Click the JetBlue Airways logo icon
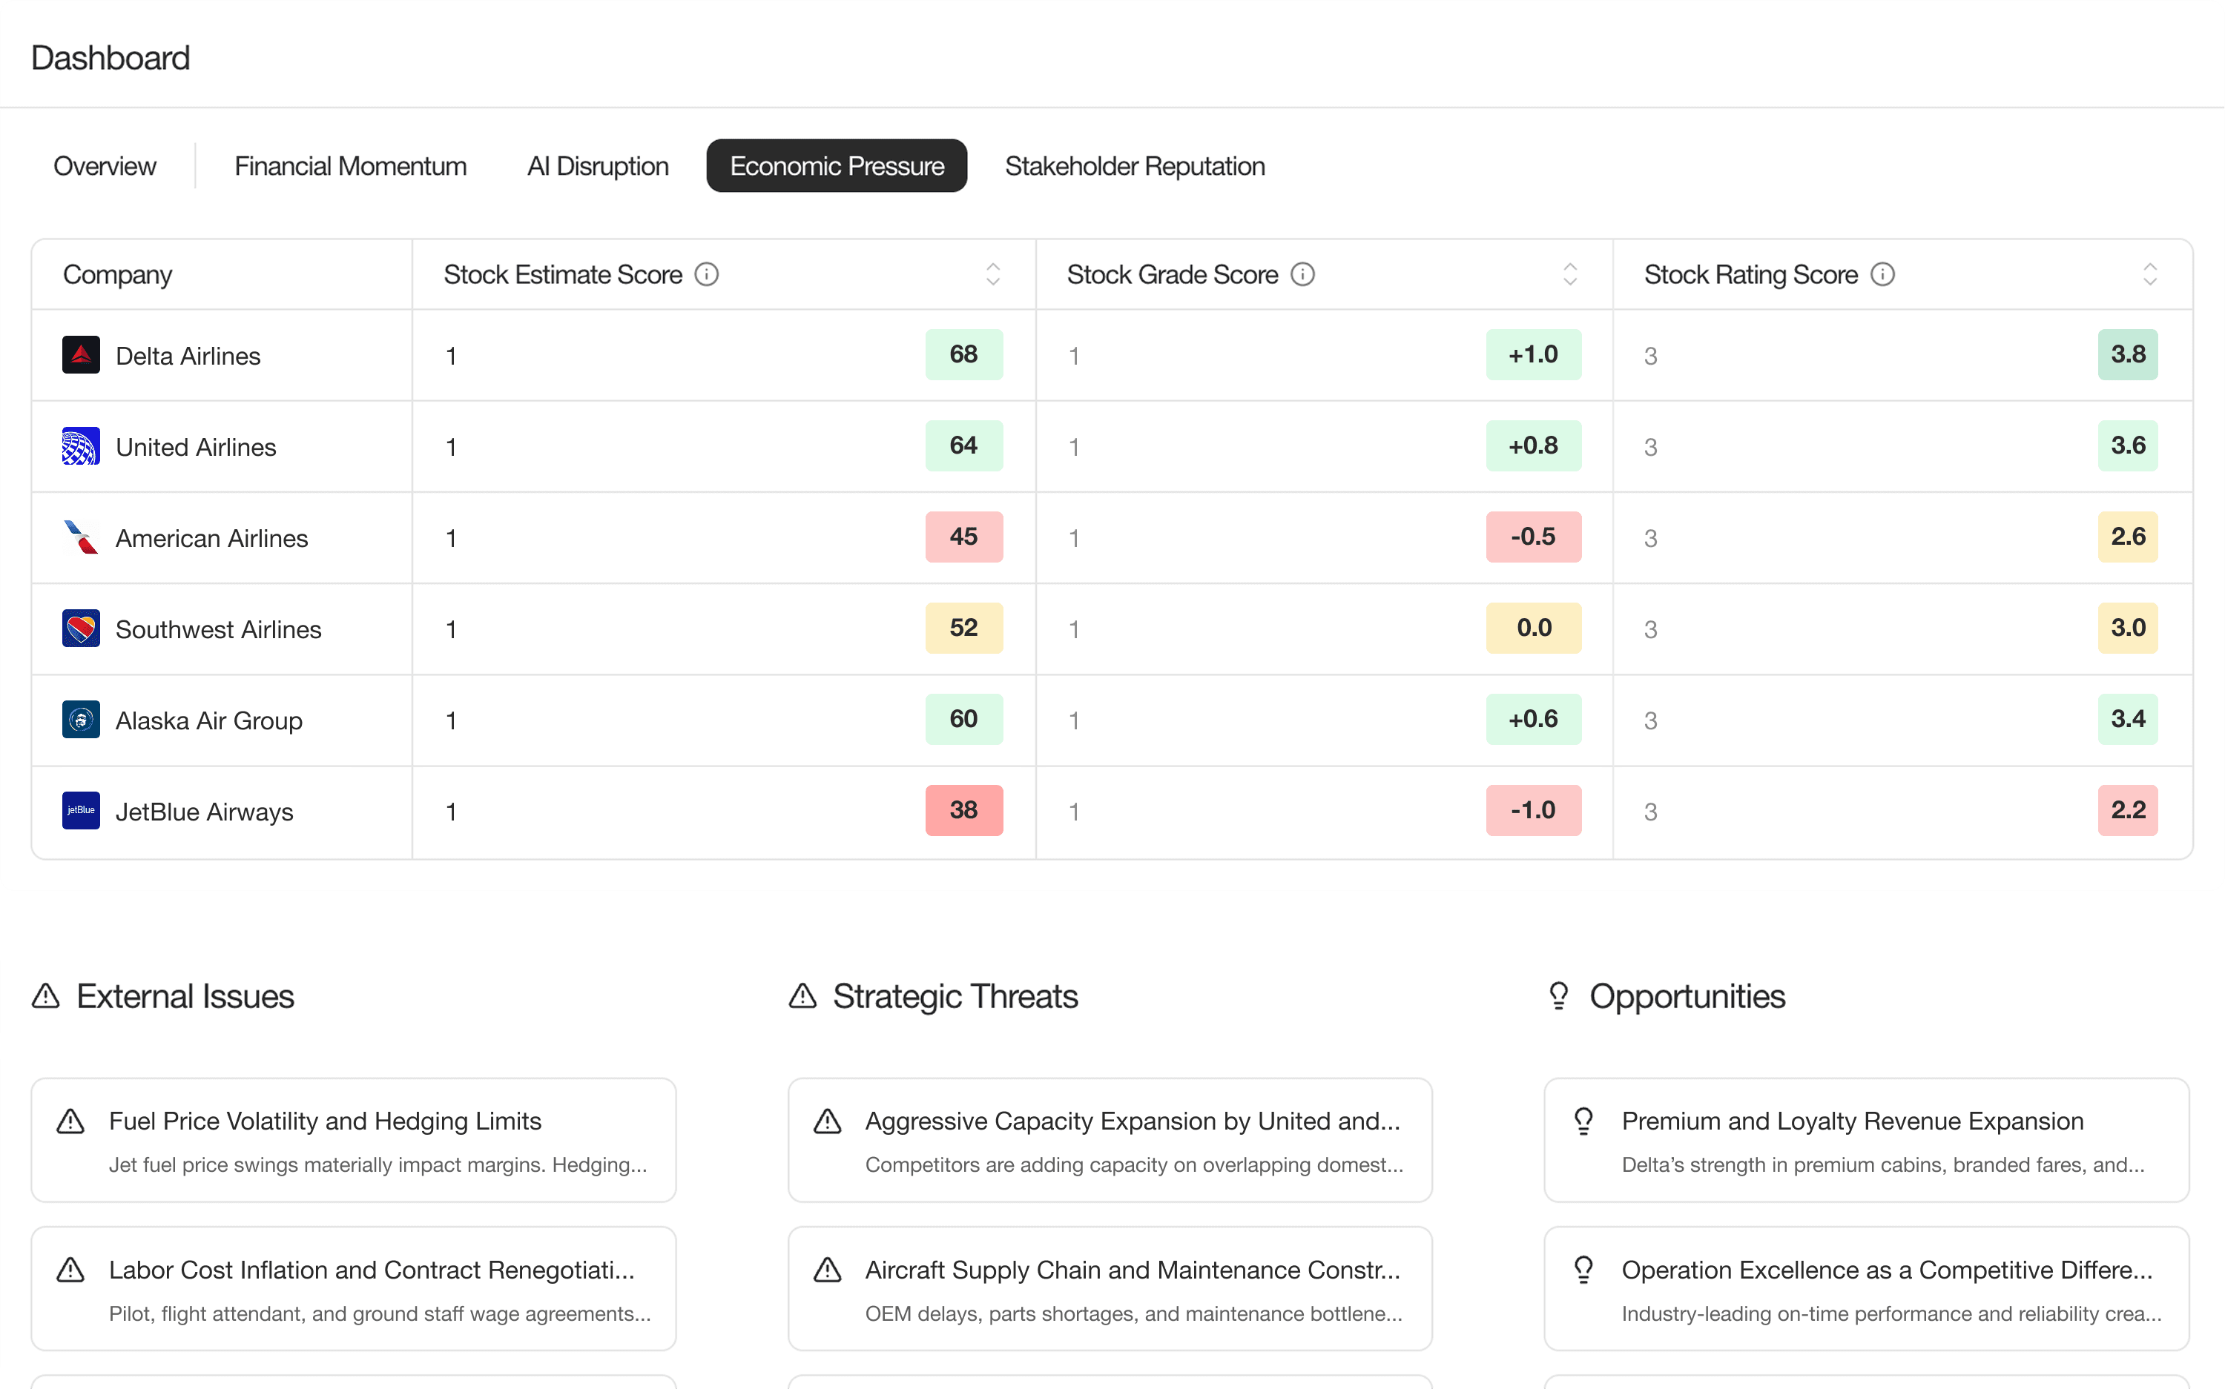Viewport: 2225px width, 1389px height. [x=81, y=810]
